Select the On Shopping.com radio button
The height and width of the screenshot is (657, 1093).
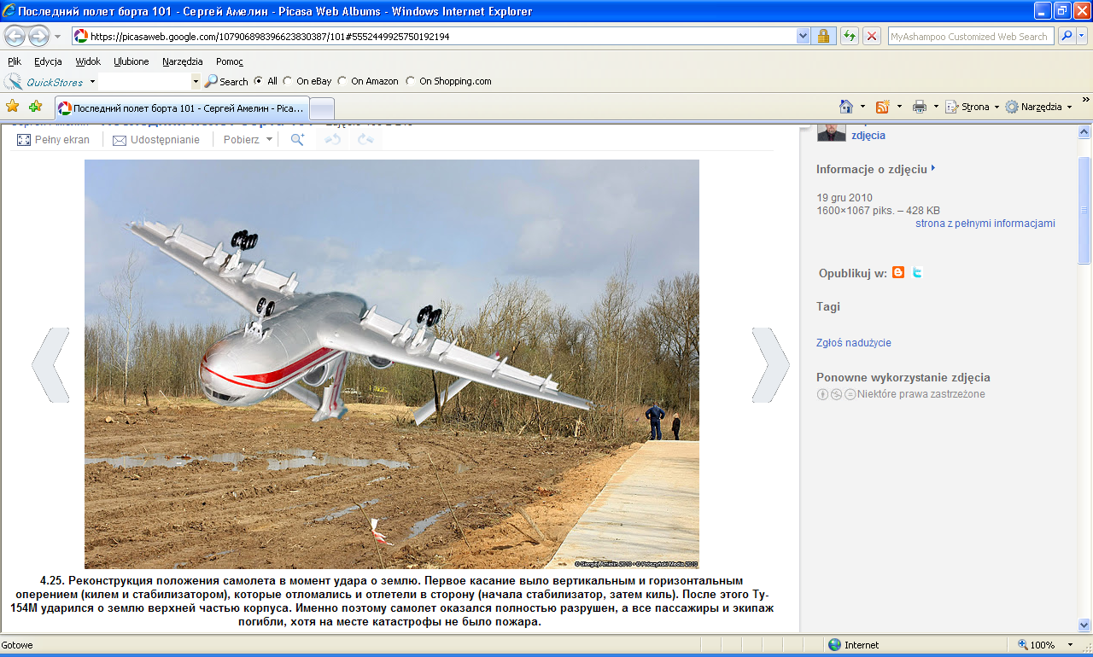(x=412, y=81)
